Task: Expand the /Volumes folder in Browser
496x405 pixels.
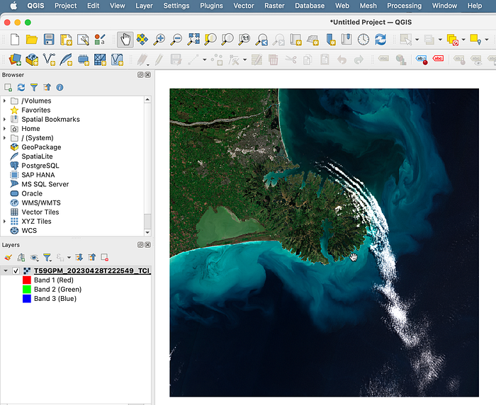Action: click(5, 101)
